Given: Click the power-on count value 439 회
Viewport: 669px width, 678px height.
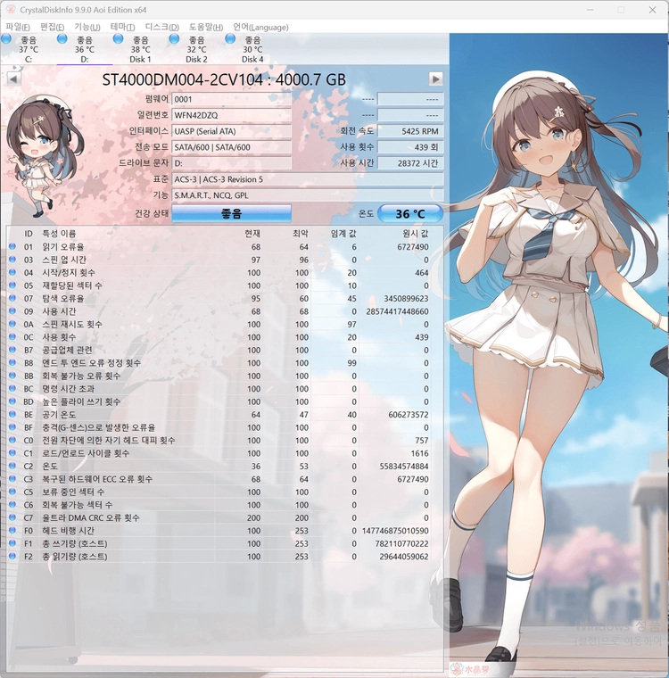Looking at the screenshot, I should click(x=410, y=147).
